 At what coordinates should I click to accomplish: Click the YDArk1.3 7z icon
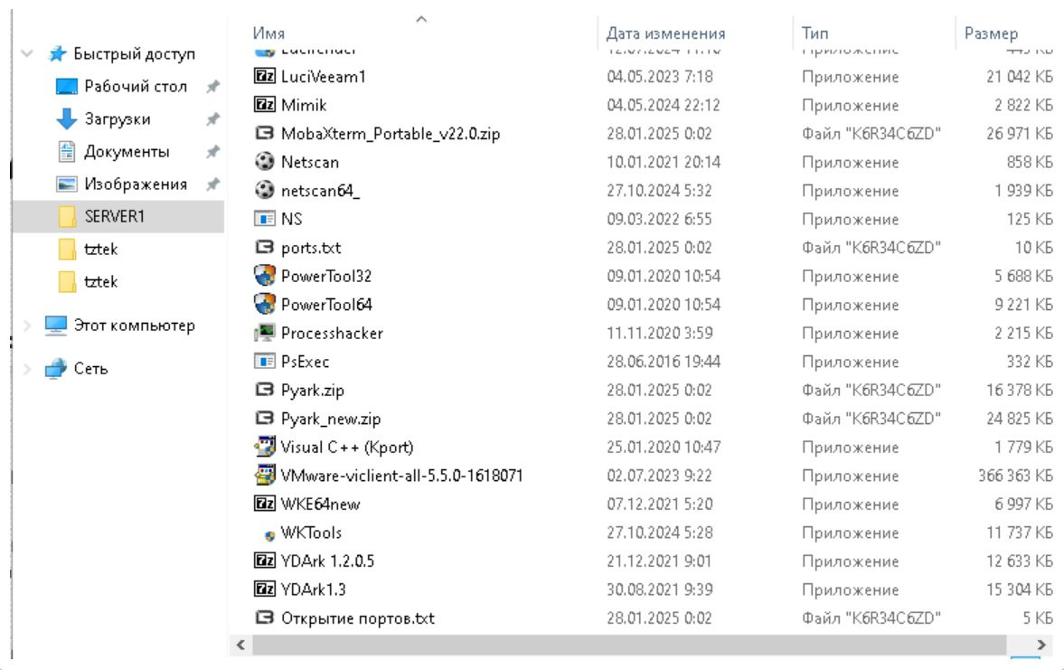(x=264, y=590)
